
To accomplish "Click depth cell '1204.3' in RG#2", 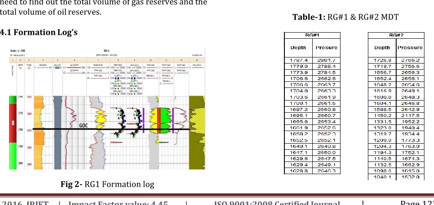I will coord(382,146).
